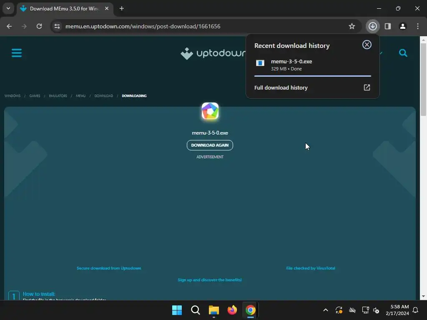Close the Download MEmu tab
The image size is (427, 320).
[x=107, y=8]
